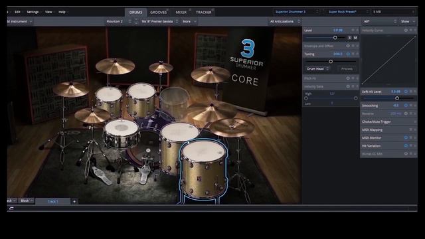Screen dimensions: 425x239
Task: Add a new track with plus button
Action: click(x=74, y=201)
